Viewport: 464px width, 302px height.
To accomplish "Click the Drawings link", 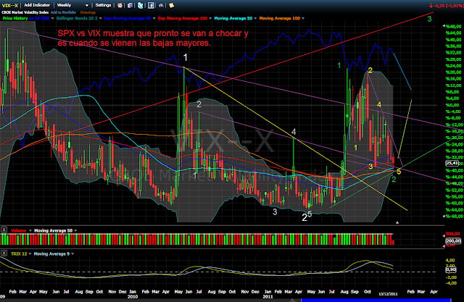I will pos(88,12).
